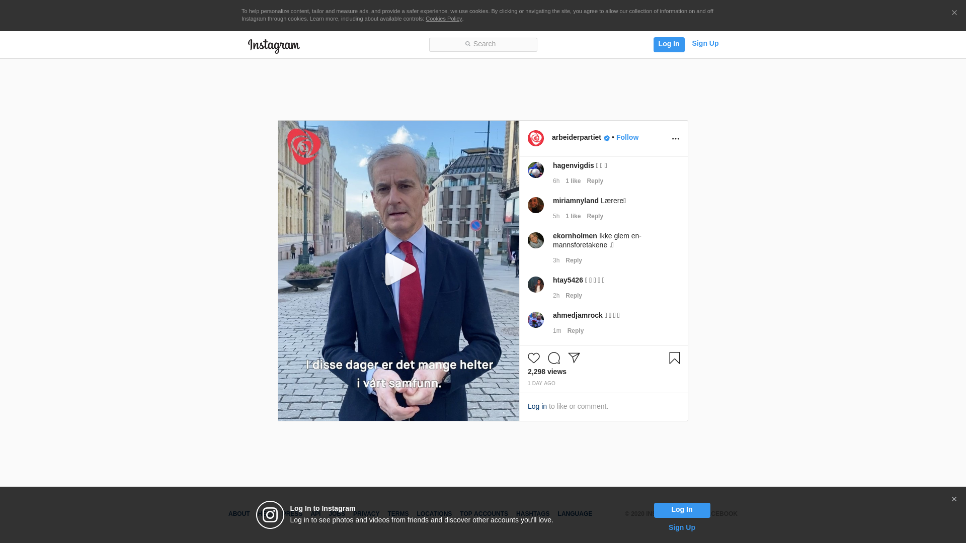
Task: Open ekornholmen username
Action: click(575, 236)
